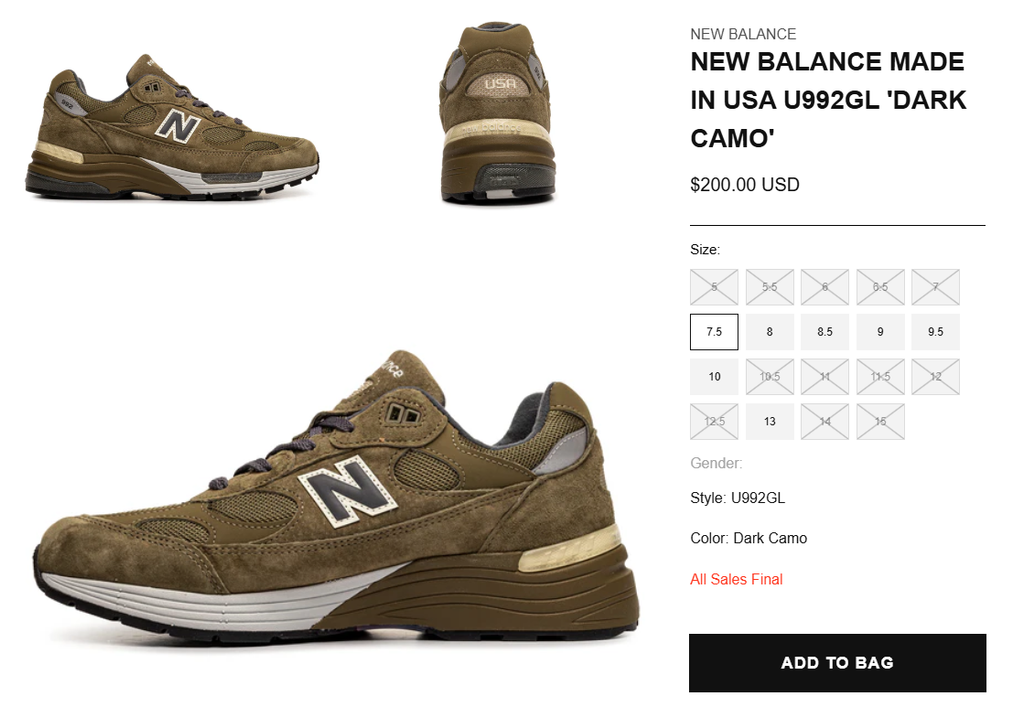Click the All Sales Final notice
Screen dimensions: 1013x707
[736, 579]
